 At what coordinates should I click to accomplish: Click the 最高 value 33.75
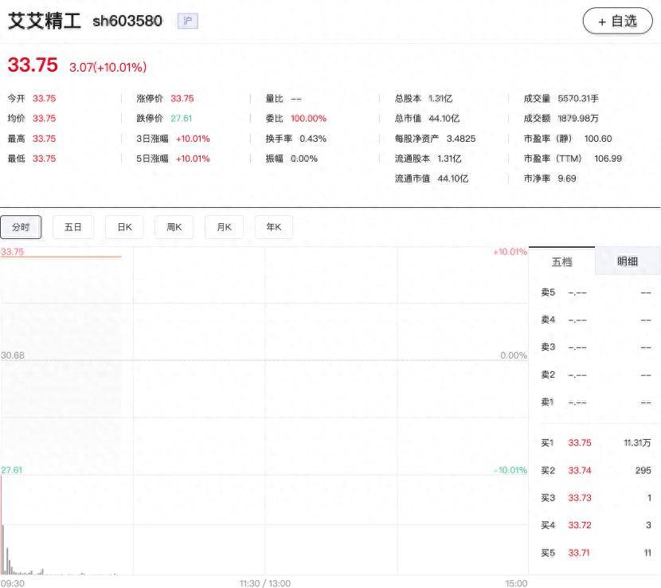tap(45, 139)
